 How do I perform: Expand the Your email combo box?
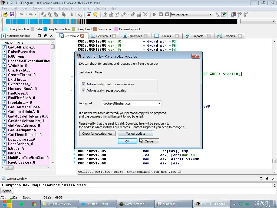pyautogui.click(x=159, y=103)
